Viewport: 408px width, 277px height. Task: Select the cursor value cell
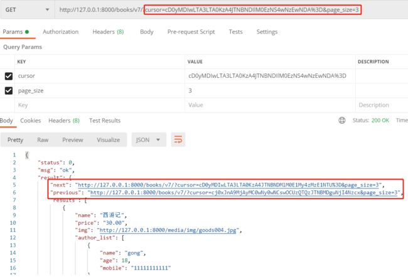point(270,76)
